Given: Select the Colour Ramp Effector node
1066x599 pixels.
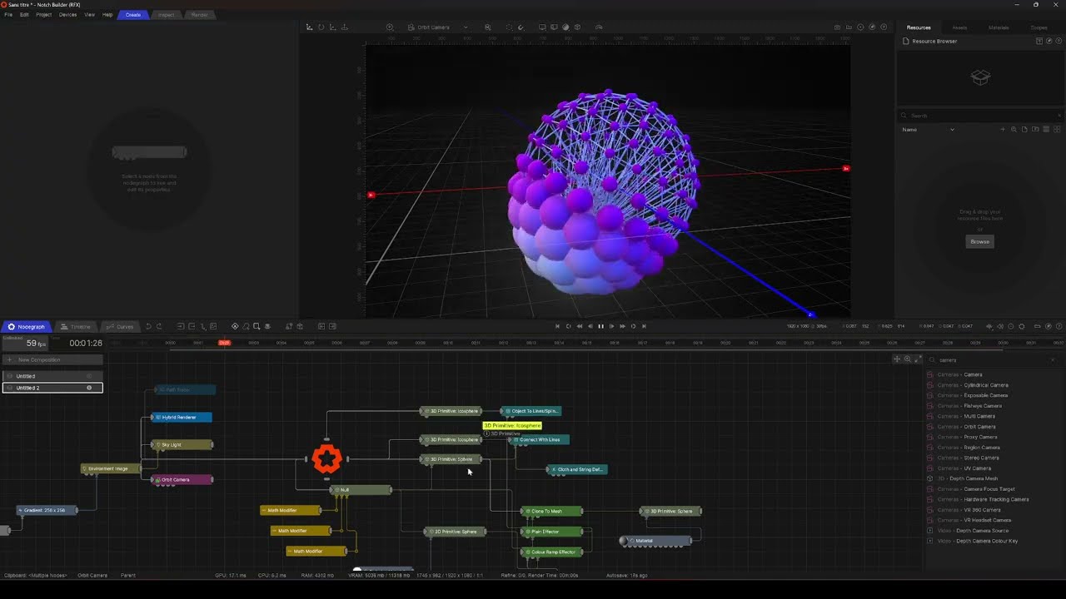Looking at the screenshot, I should click(x=551, y=552).
